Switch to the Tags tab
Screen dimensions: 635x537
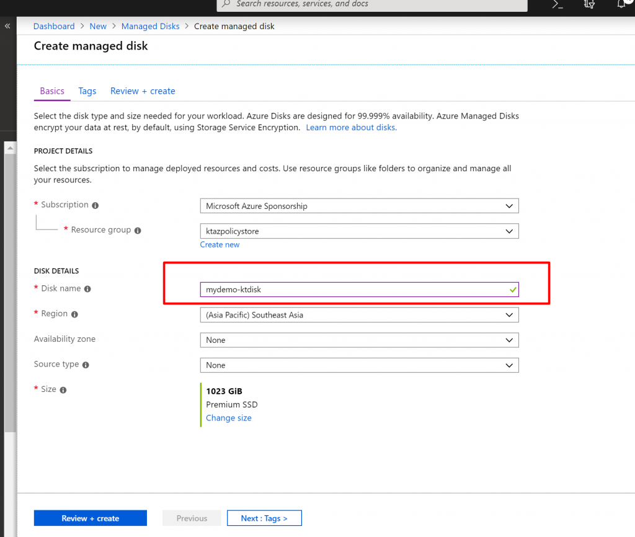87,91
